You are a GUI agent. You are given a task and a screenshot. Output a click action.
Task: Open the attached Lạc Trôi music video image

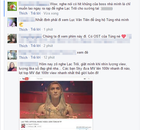click(x=56, y=103)
